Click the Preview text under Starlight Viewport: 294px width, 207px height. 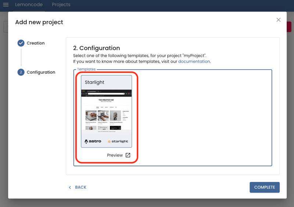pos(115,155)
